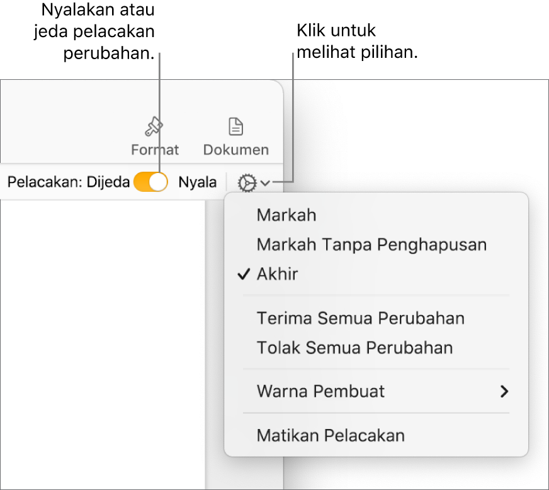Screen dimensions: 549x490
Task: Select Markah Tanpa Penghapusan
Action: coord(371,245)
